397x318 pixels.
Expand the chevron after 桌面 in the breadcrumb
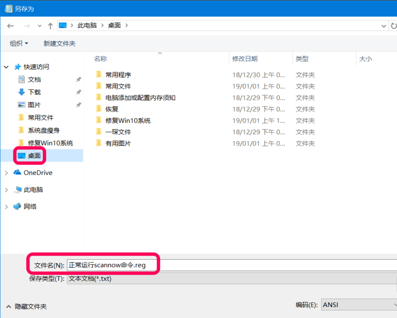tap(127, 25)
